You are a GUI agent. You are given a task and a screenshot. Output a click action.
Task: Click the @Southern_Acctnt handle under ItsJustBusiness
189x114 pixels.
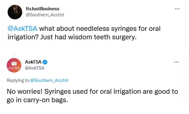click(x=45, y=15)
